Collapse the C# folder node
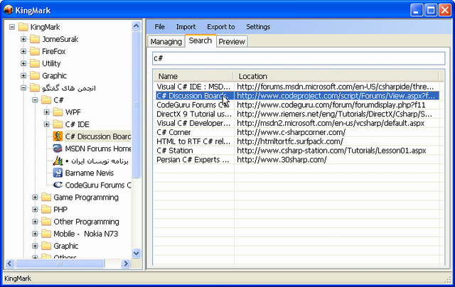Image resolution: width=455 pixels, height=287 pixels. tap(35, 100)
